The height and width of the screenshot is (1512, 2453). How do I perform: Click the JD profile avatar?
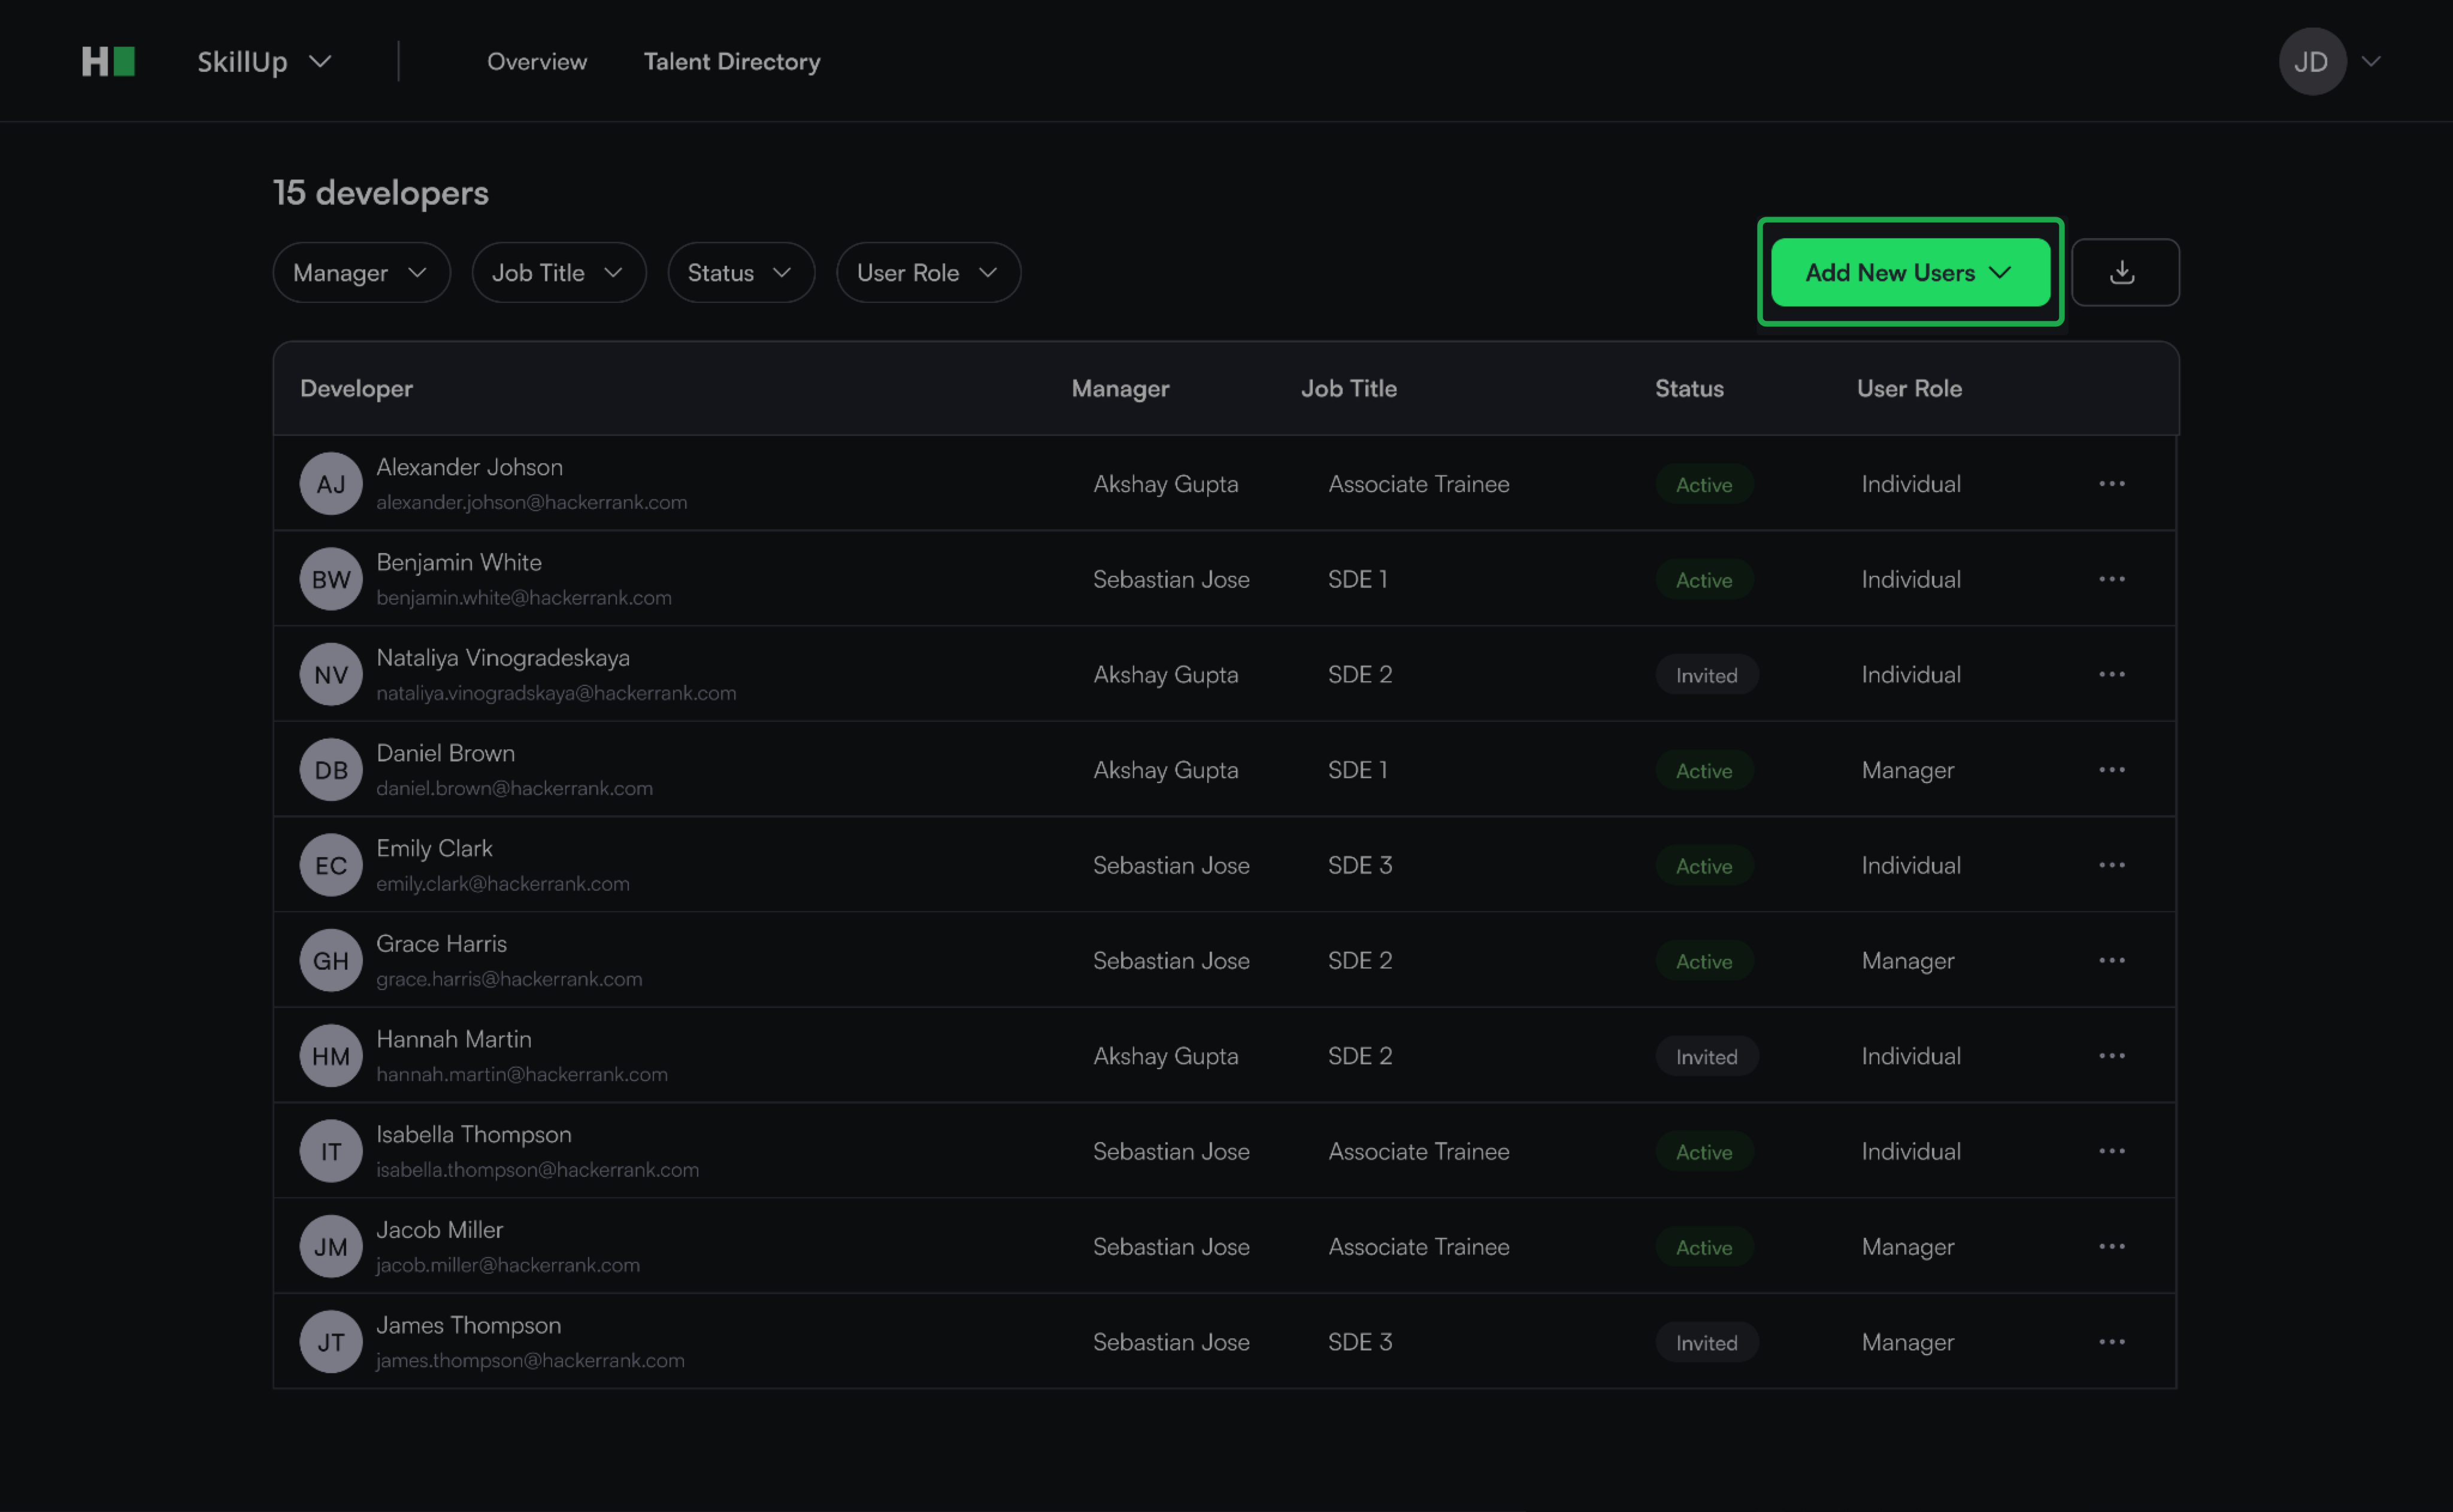(x=2311, y=62)
